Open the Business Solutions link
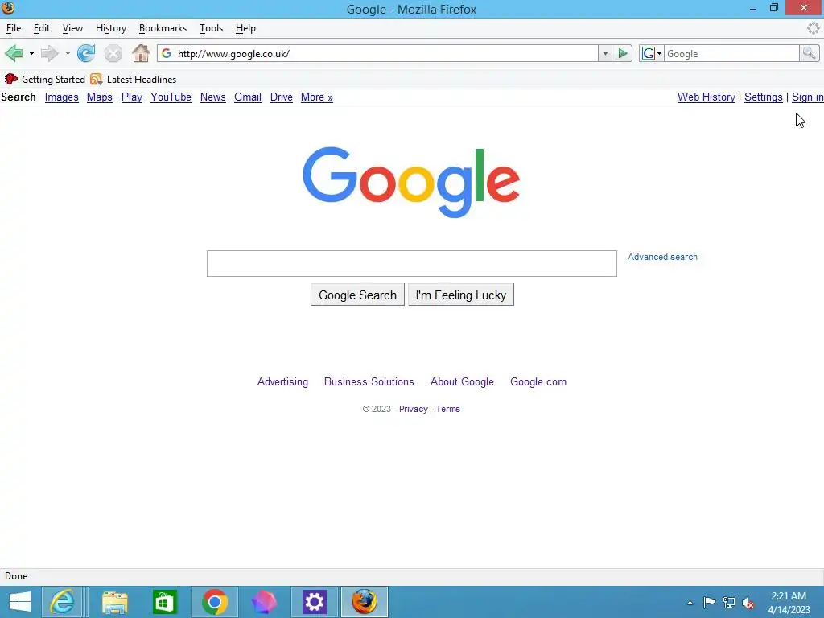824x618 pixels. click(369, 382)
